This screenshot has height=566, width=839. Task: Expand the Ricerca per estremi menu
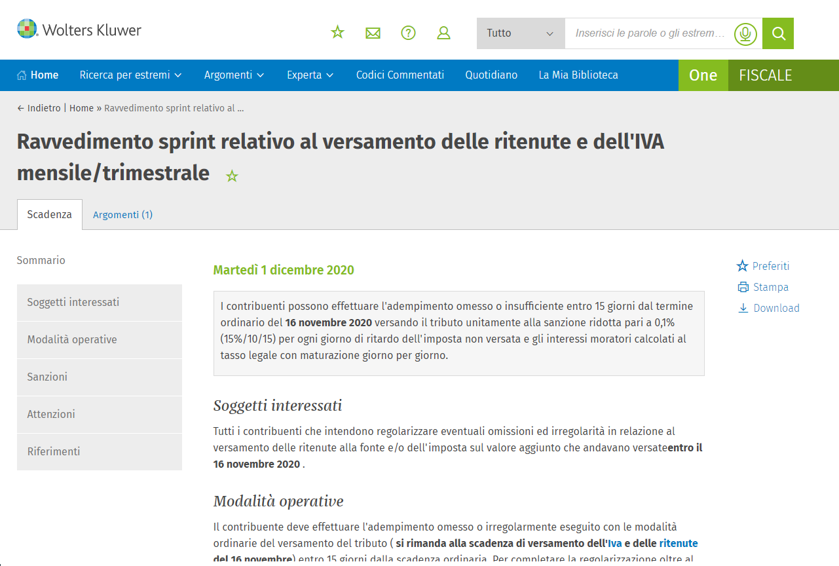tap(130, 75)
